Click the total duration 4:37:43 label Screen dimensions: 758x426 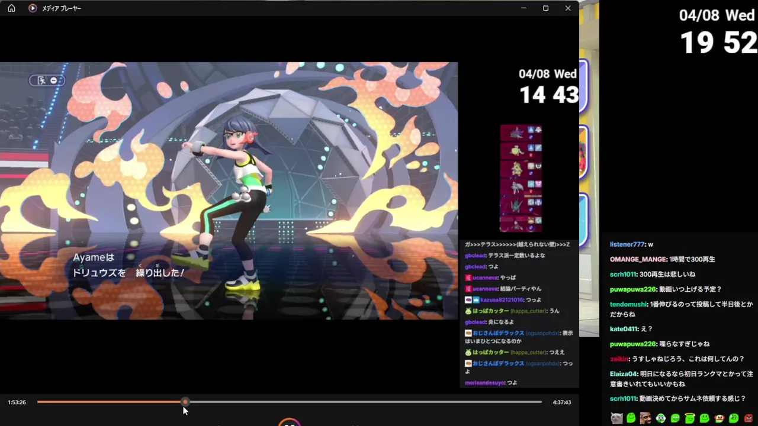pos(561,402)
